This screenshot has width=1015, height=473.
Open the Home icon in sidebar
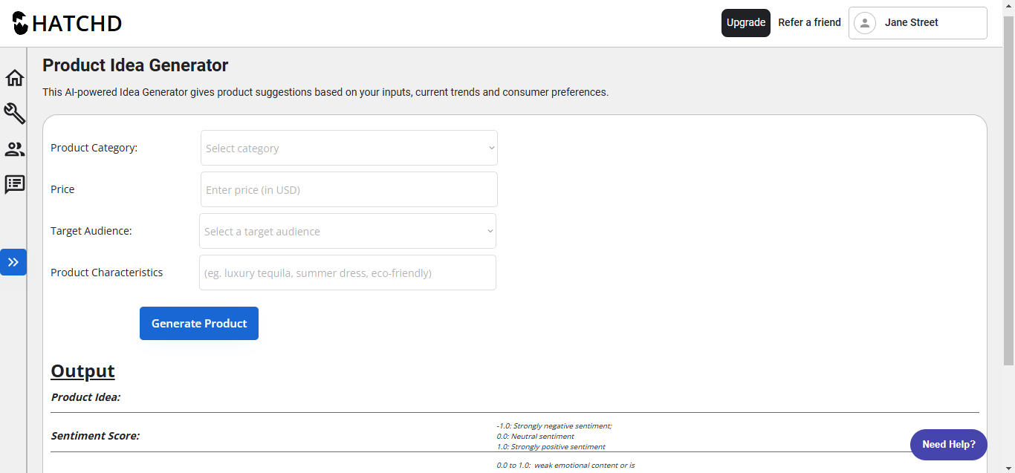click(15, 78)
